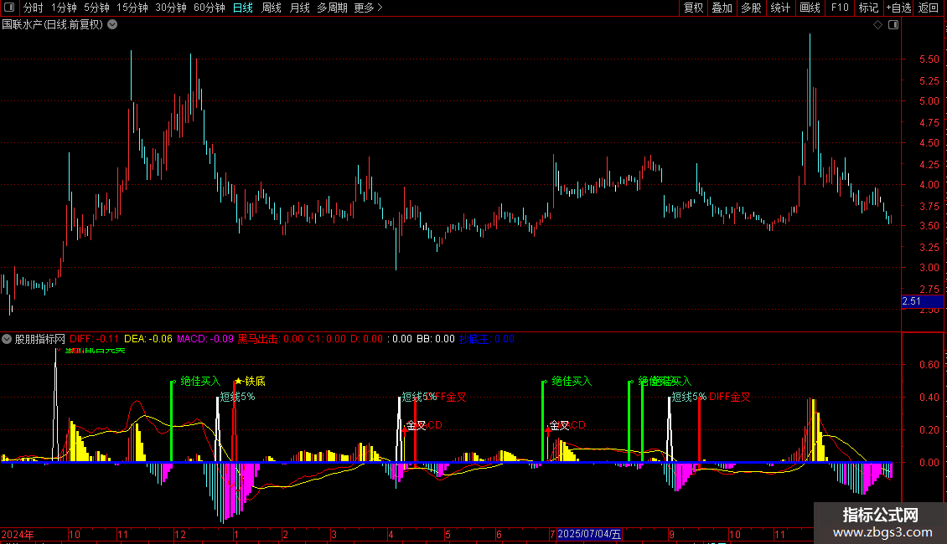Expand the 更多 periods menu
Image resolution: width=947 pixels, height=544 pixels.
pos(369,8)
